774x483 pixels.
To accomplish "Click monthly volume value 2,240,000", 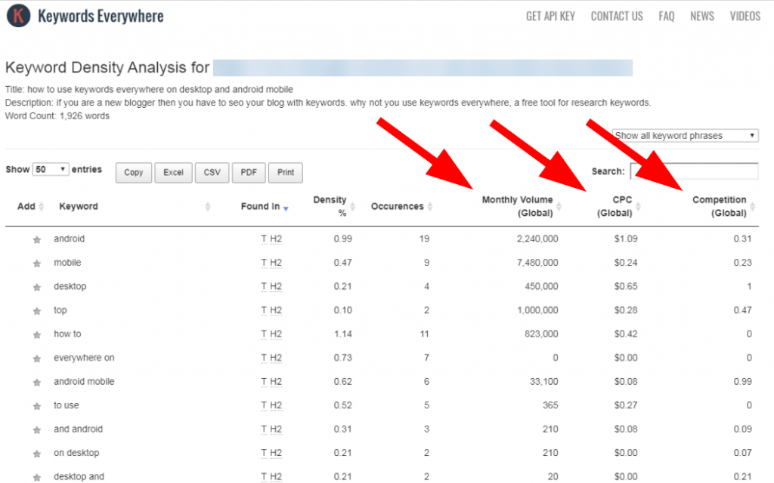I will [x=537, y=238].
